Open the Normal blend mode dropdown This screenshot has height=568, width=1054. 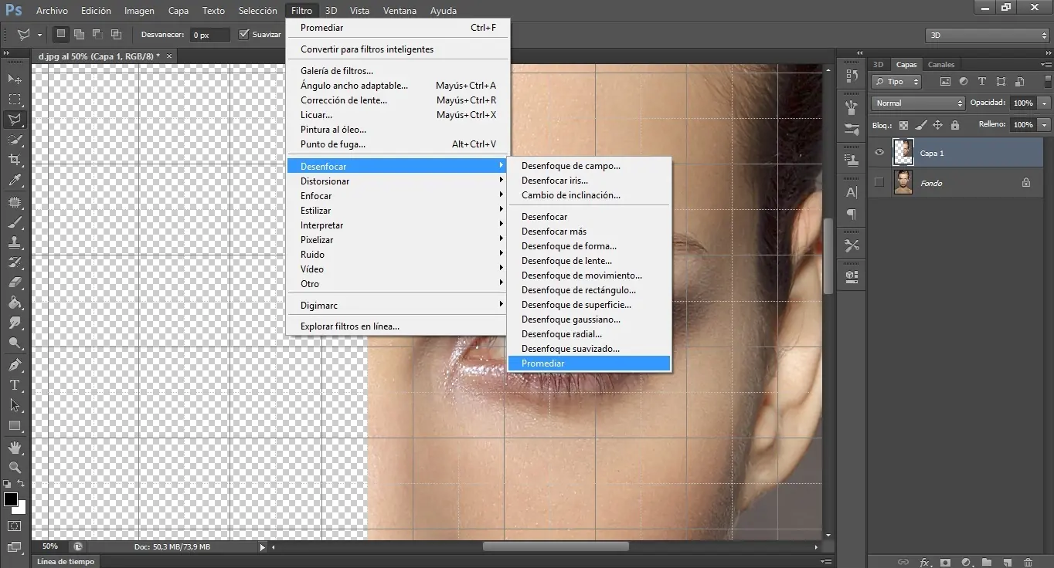[x=917, y=103]
